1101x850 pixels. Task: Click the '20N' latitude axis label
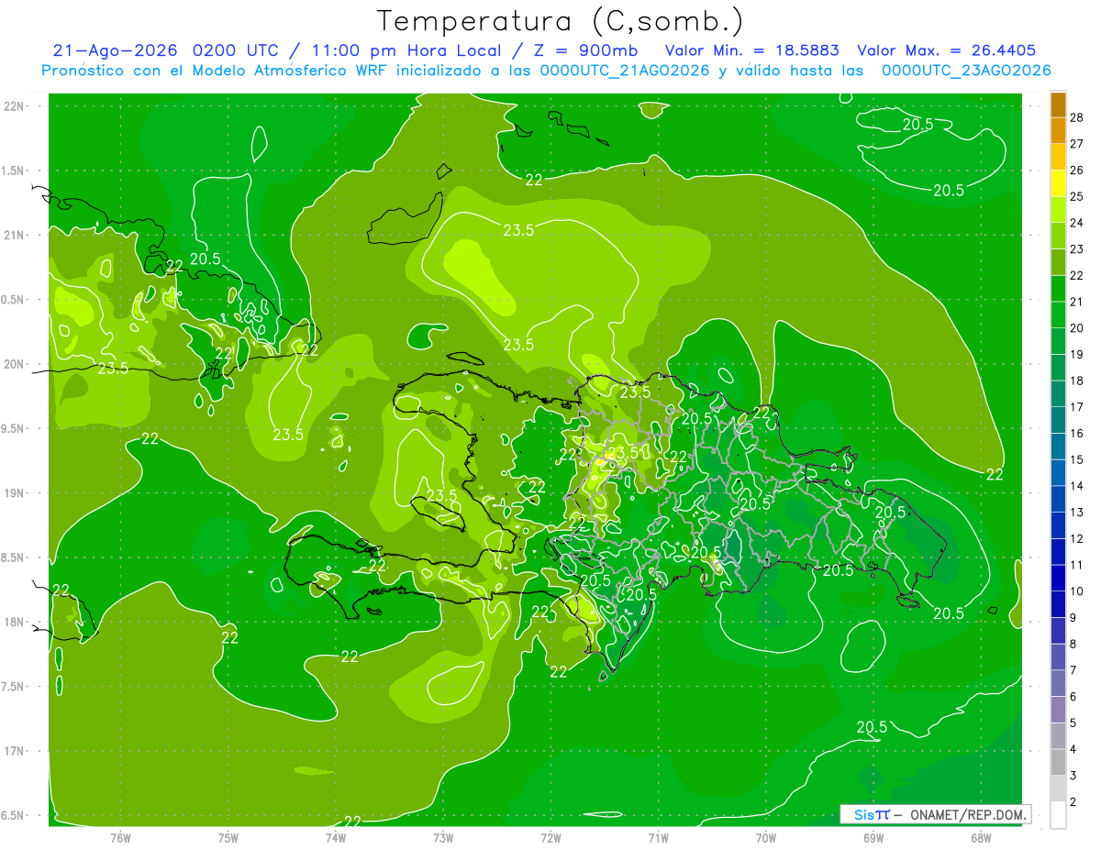coord(16,364)
